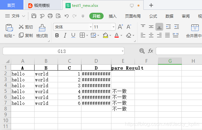Activate the Format Painter 格式刷
The width and height of the screenshot is (202, 130).
coord(42,31)
